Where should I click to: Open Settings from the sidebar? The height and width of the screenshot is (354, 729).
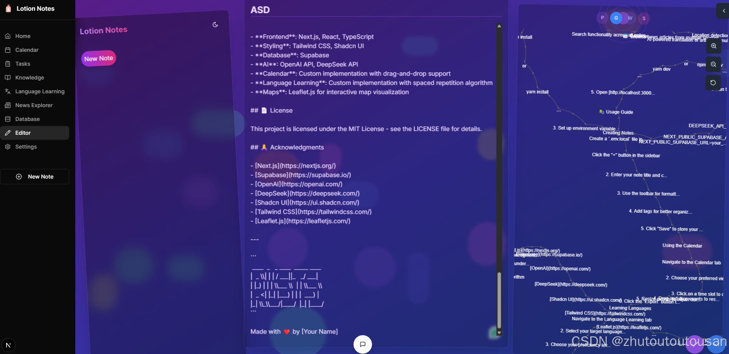[x=35, y=147]
